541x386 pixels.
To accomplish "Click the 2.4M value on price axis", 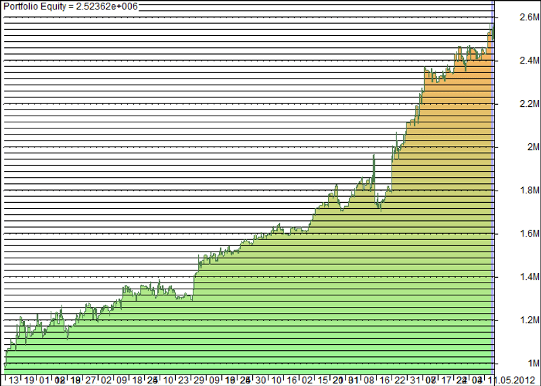I will [529, 61].
